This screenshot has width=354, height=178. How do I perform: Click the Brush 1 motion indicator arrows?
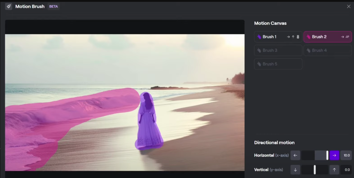293,37
